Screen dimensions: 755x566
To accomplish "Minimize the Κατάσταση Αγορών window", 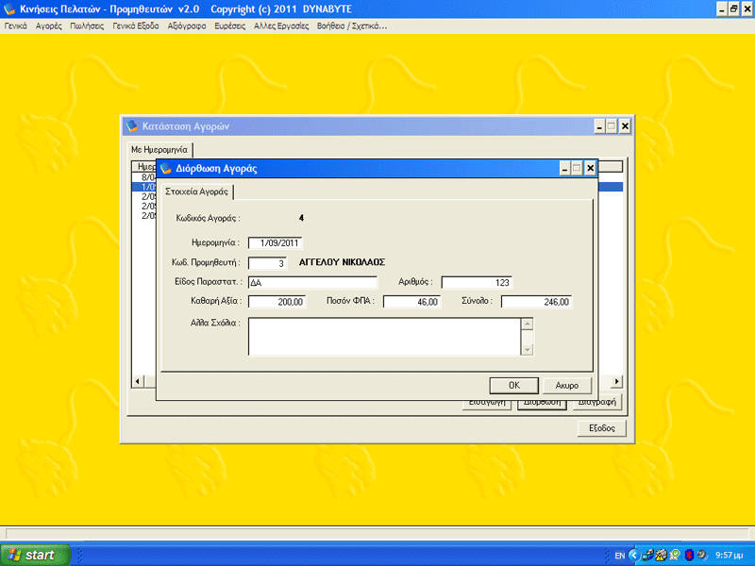I will [599, 126].
